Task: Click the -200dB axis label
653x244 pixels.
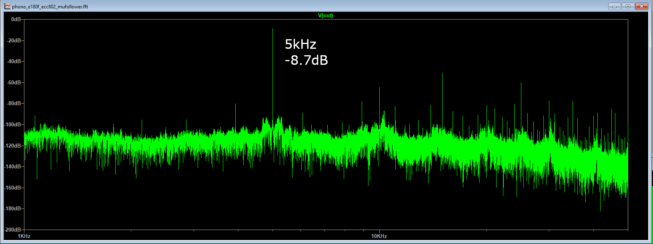Action: coord(13,230)
